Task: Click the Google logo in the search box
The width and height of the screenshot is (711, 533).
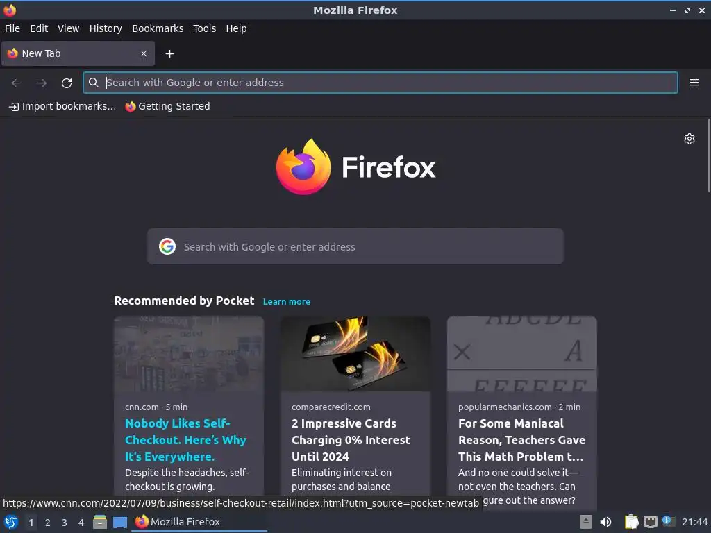Action: 167,246
